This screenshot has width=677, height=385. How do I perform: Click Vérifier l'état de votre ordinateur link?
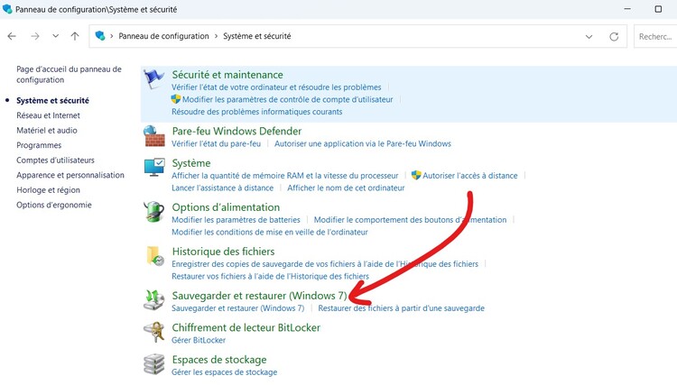[276, 87]
